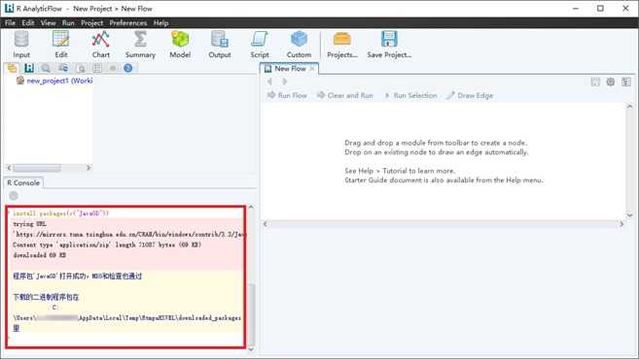This screenshot has width=639, height=359.
Task: Select the Output module icon
Action: [219, 40]
